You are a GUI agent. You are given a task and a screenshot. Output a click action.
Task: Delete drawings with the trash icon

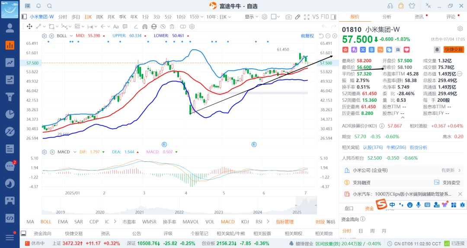[172, 26]
